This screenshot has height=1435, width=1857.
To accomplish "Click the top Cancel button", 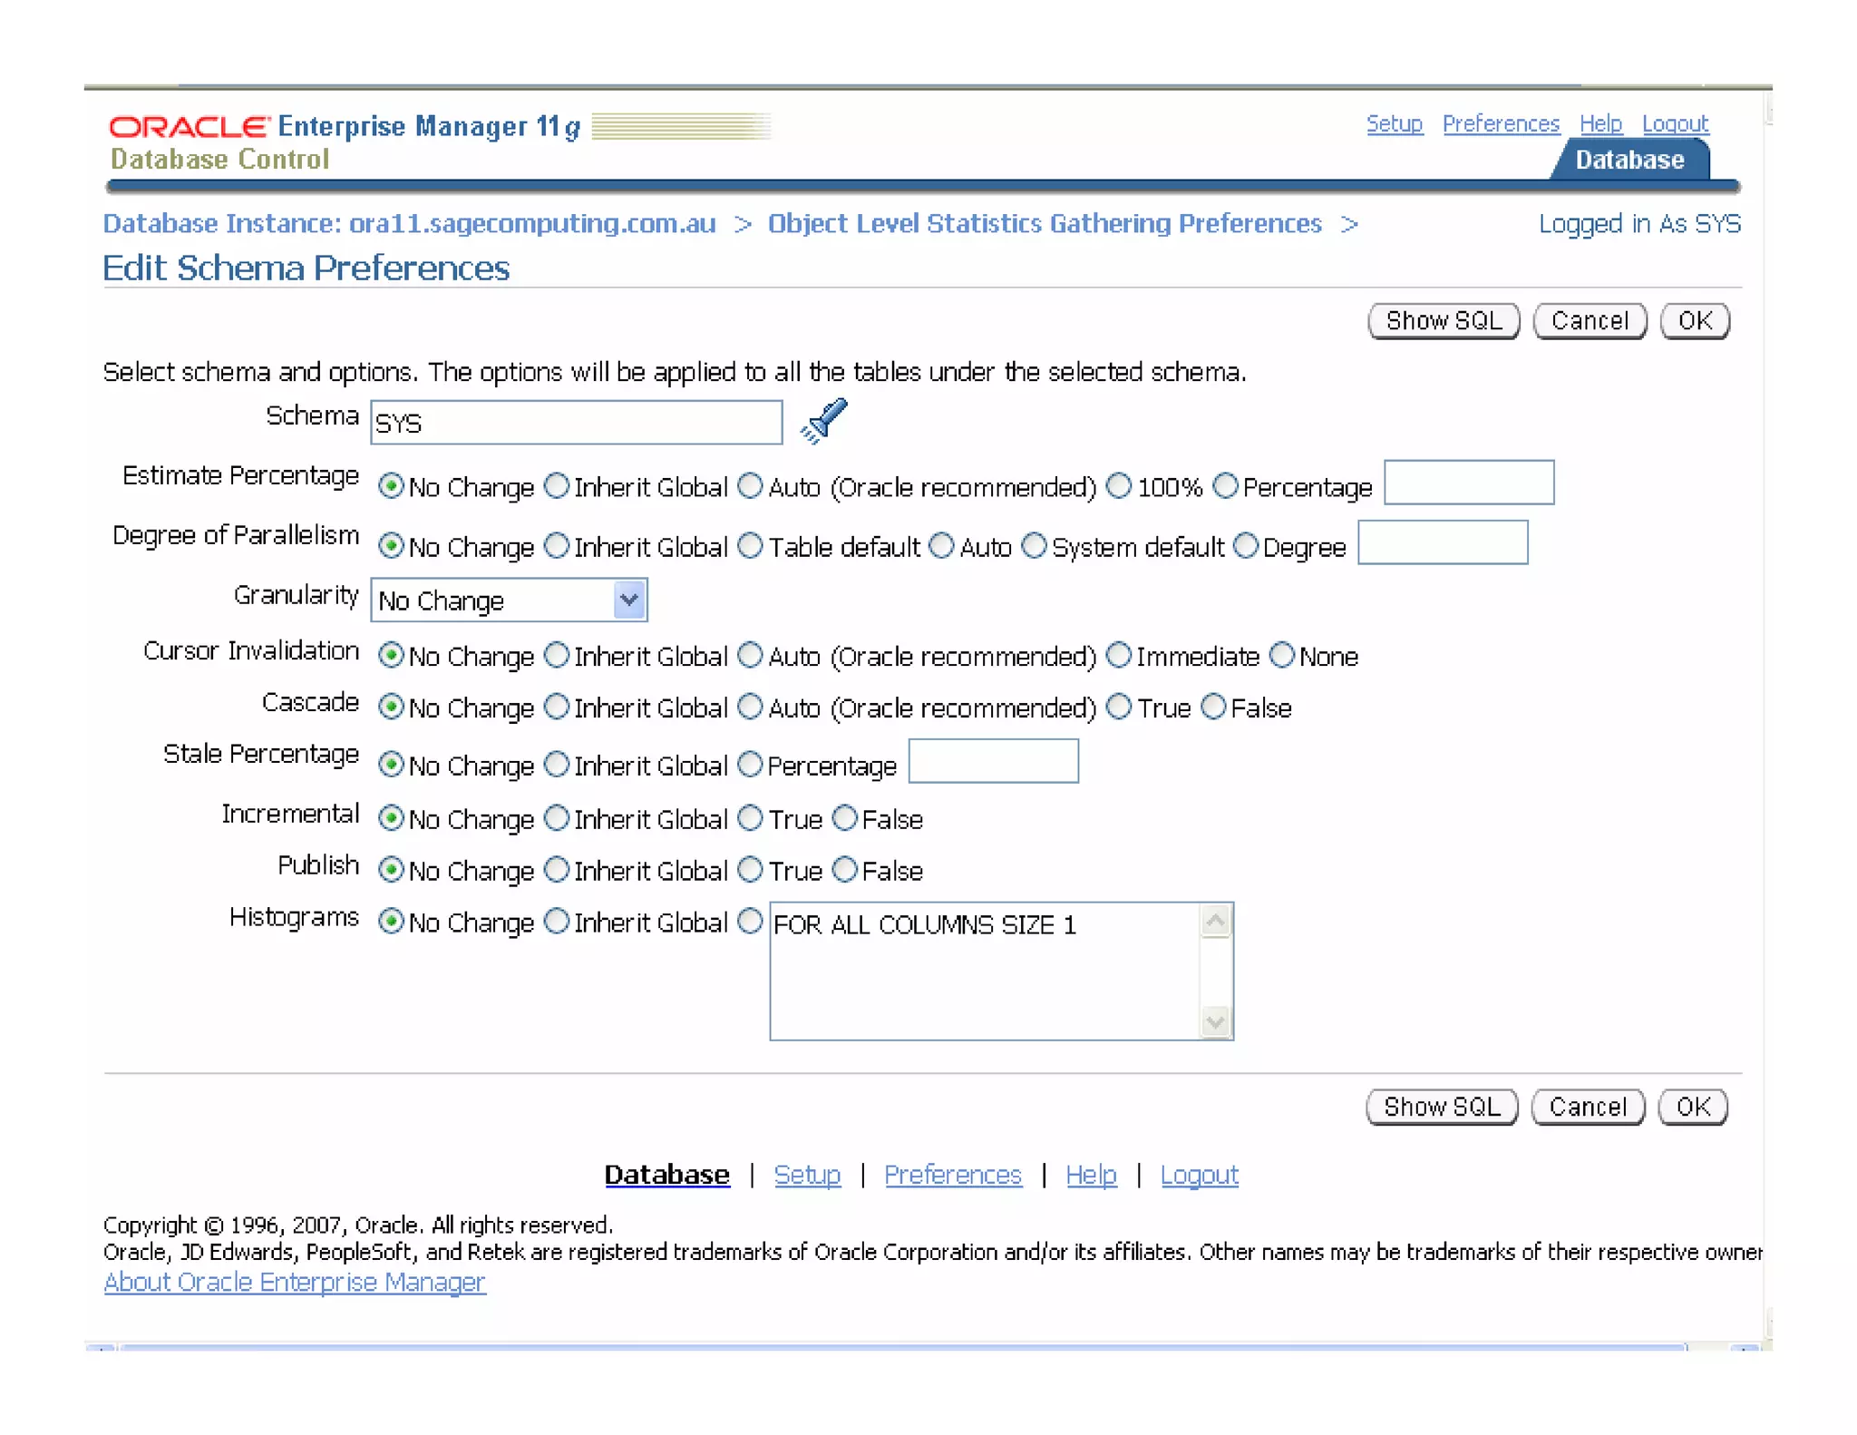I will pyautogui.click(x=1590, y=321).
